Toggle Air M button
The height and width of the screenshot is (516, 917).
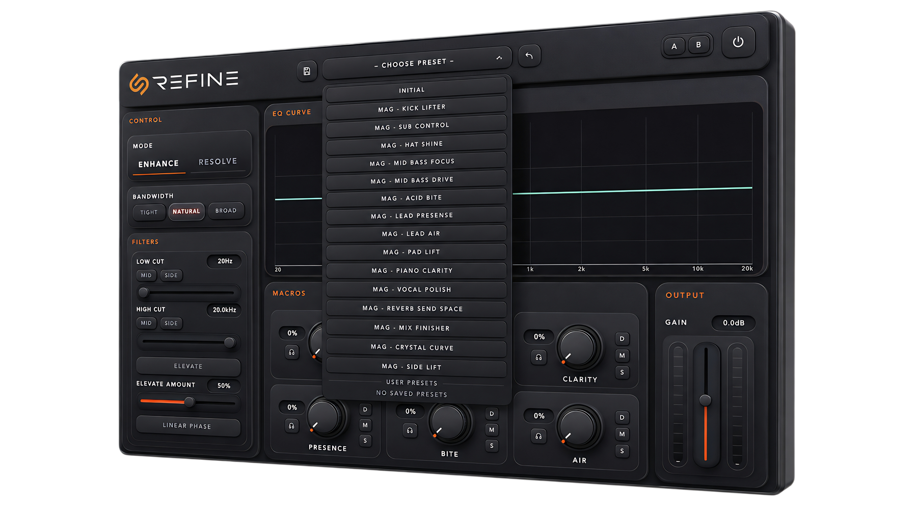tap(622, 434)
